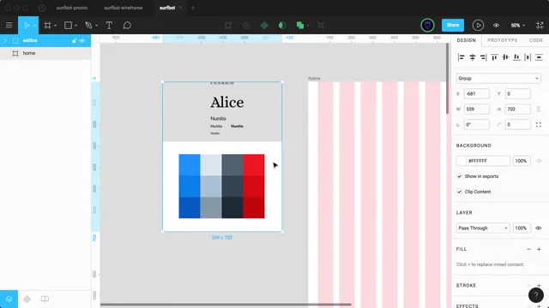Screen dimensions: 549x308
Task: Select the Pen tool
Action: point(88,25)
